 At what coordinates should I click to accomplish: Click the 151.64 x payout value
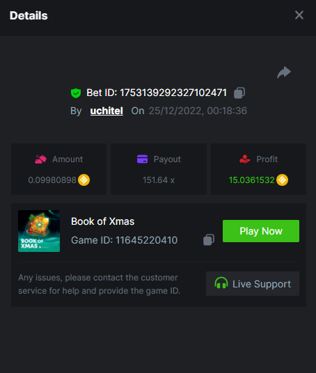(159, 180)
